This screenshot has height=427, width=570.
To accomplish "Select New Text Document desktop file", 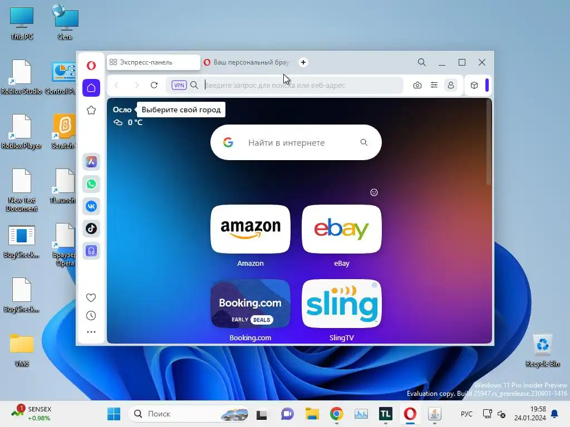I will [x=22, y=190].
